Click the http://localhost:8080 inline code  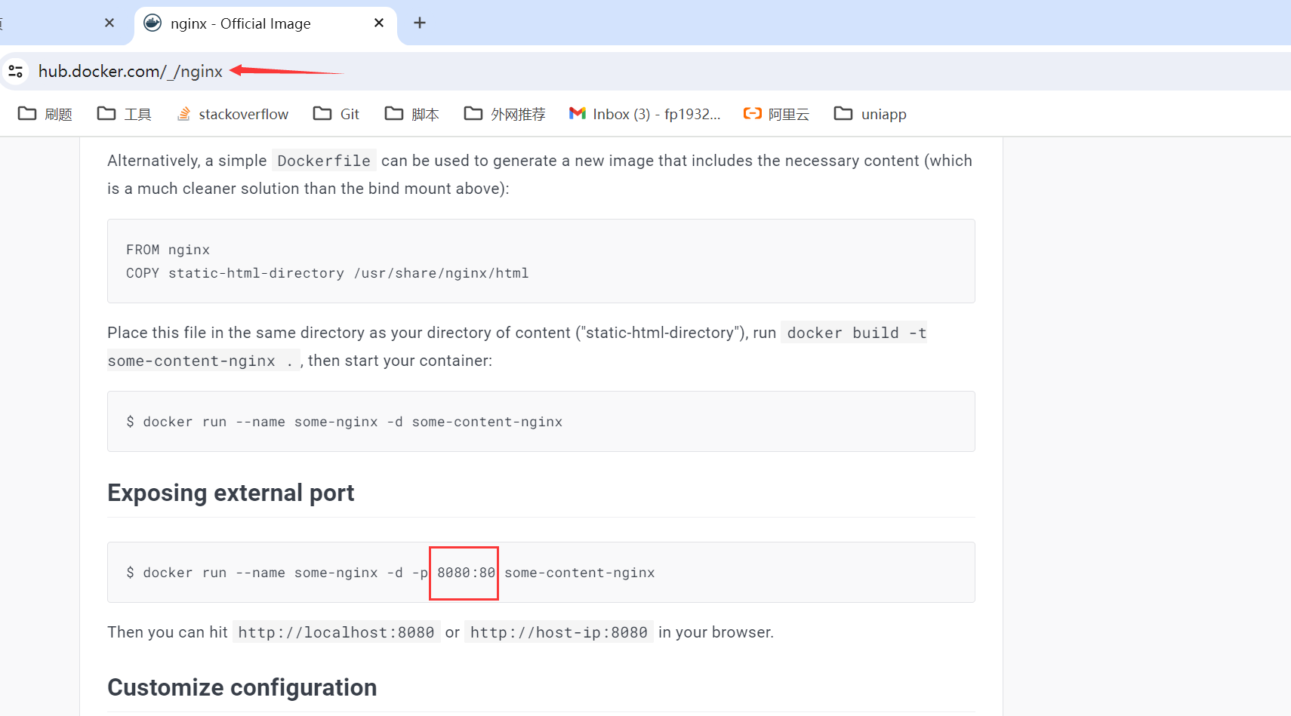click(x=336, y=632)
